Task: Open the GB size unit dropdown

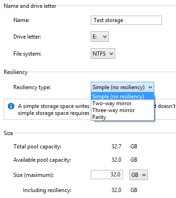Action: point(139,175)
